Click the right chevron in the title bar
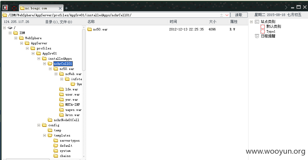The height and width of the screenshot is (160, 308). click(x=286, y=8)
